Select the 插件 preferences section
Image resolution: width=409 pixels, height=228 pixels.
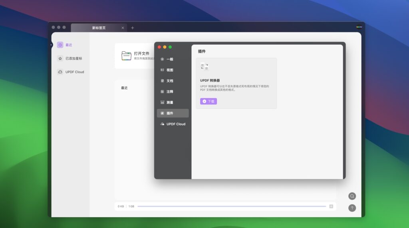(173, 113)
